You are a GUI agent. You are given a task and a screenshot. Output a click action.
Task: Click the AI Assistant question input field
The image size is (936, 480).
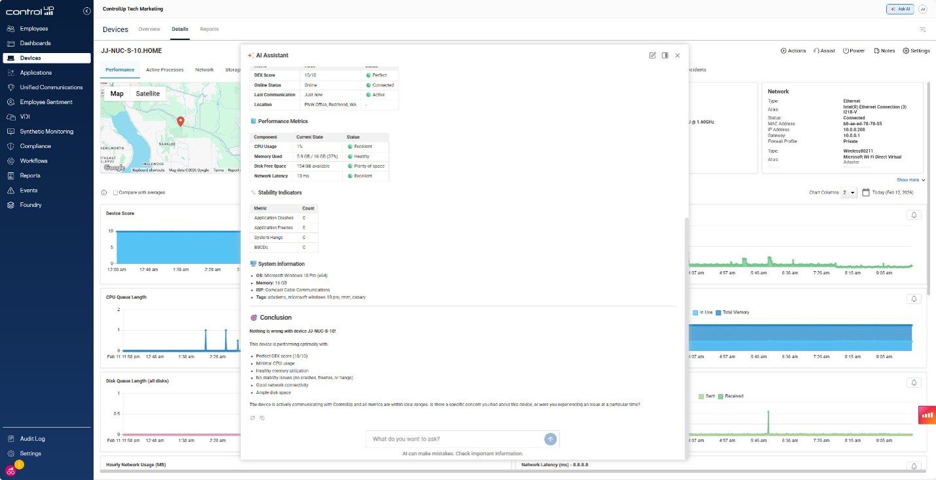pyautogui.click(x=455, y=439)
